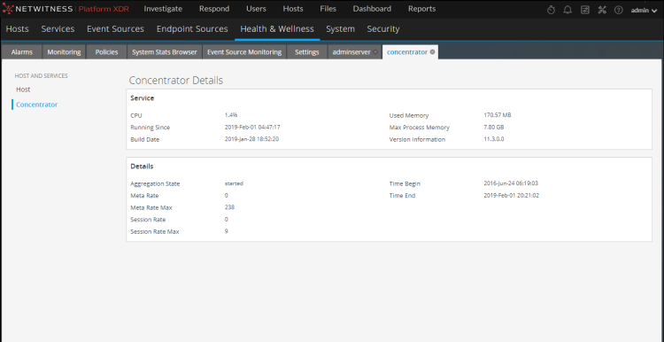Open the Investigate menu
This screenshot has height=342, width=664.
pyautogui.click(x=163, y=9)
